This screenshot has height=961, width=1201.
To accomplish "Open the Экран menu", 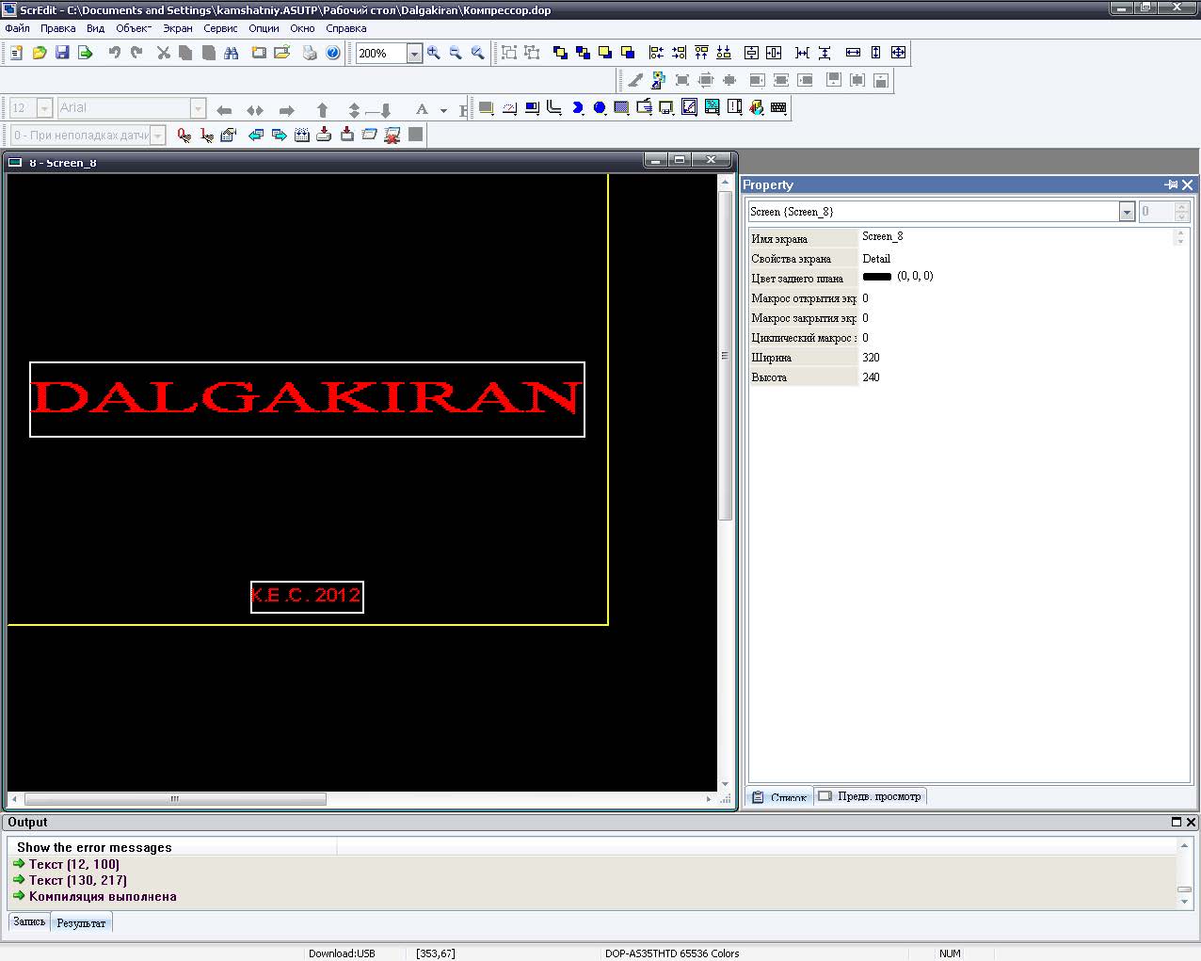I will click(x=177, y=28).
